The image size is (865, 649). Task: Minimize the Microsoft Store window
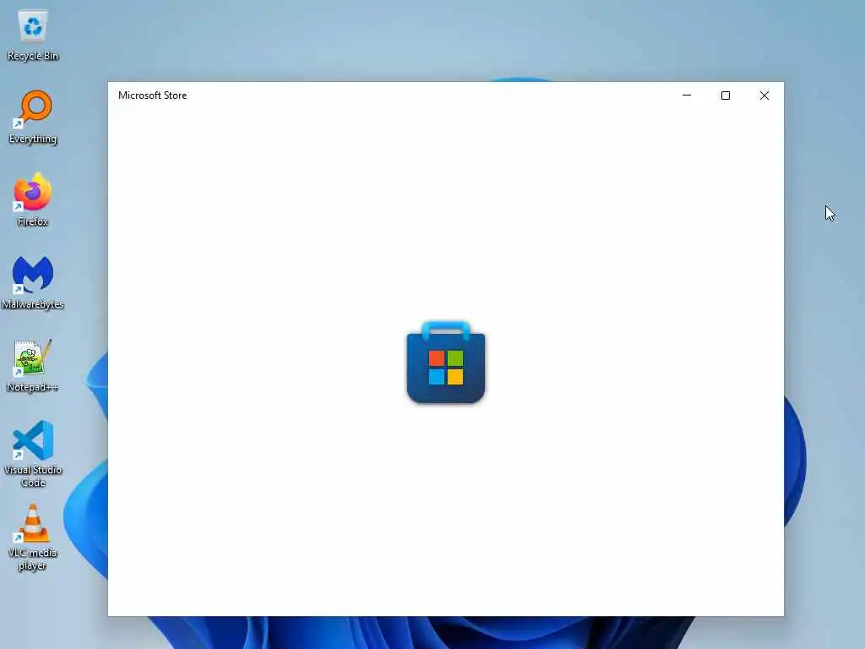(687, 95)
